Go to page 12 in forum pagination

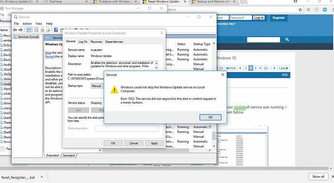click(x=265, y=68)
